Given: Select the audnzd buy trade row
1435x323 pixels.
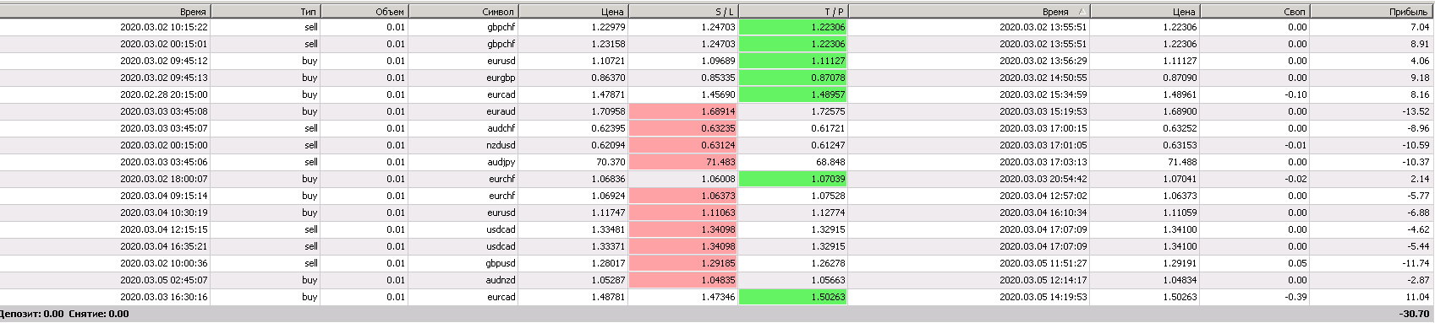Looking at the screenshot, I should (717, 280).
